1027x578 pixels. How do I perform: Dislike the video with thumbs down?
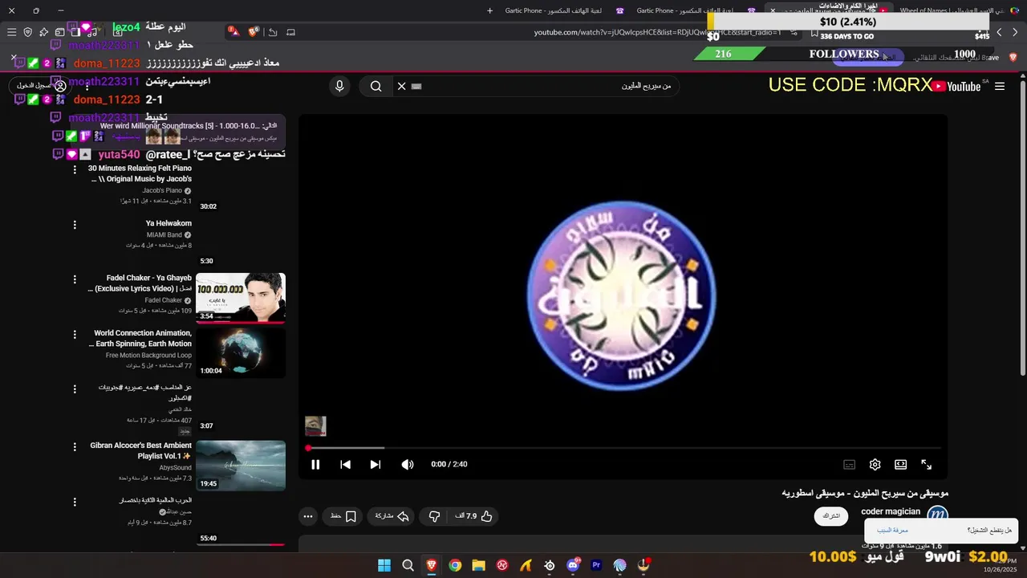coord(434,516)
